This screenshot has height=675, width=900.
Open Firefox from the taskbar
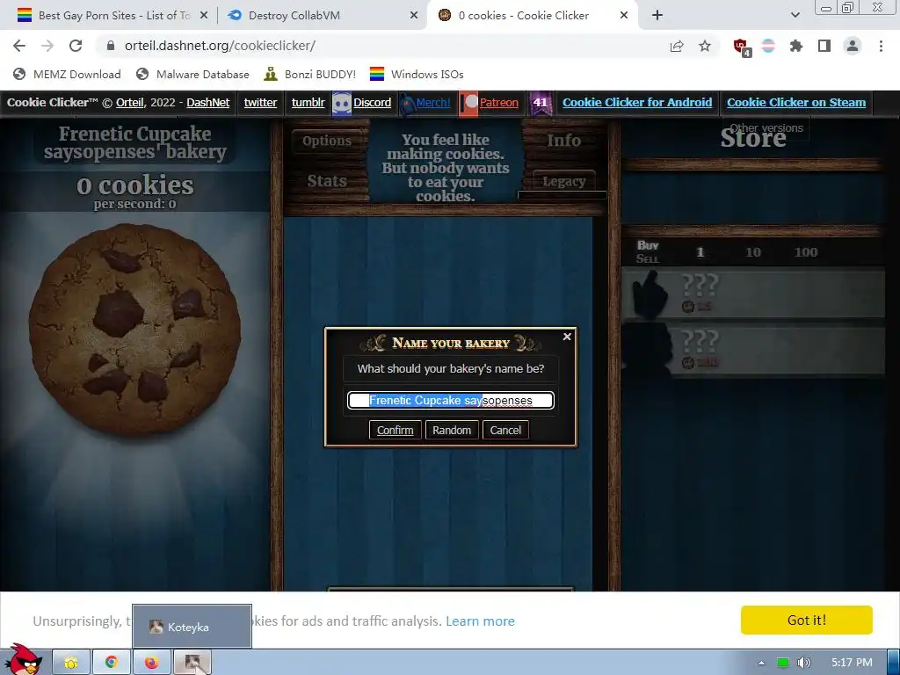tap(151, 663)
